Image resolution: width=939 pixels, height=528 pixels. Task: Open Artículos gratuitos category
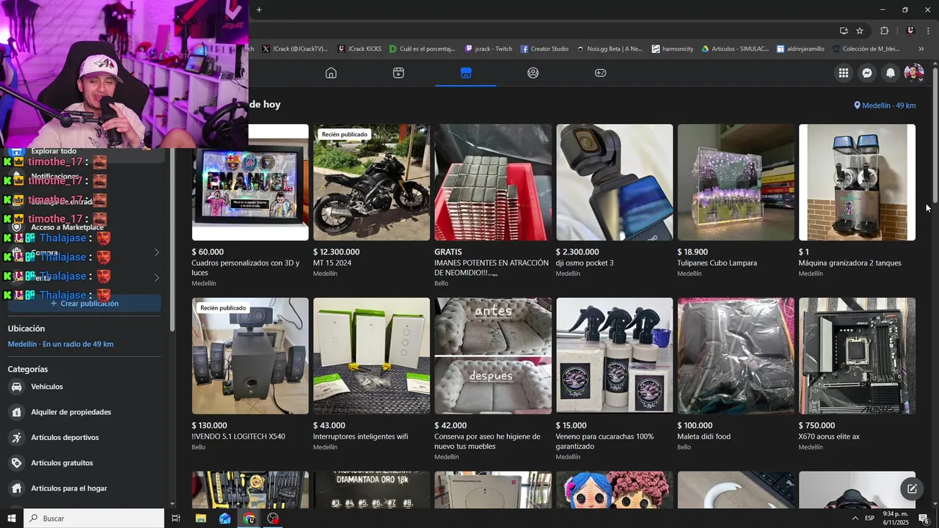84,463
